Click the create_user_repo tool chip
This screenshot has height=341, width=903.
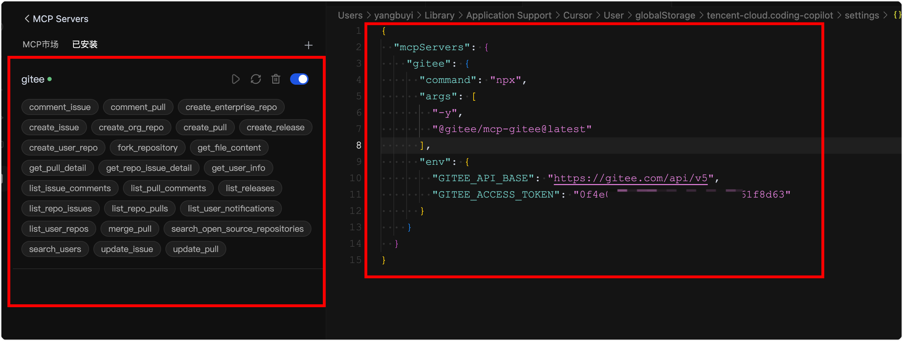(63, 148)
